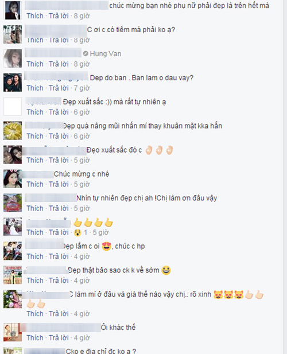This screenshot has width=287, height=354.
Task: Like 'Đẹp xuất sắc :))' comment
Action: coord(35,112)
